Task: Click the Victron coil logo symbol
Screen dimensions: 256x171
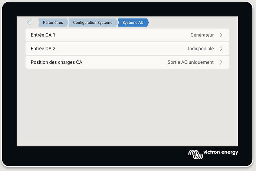Action: point(196,154)
